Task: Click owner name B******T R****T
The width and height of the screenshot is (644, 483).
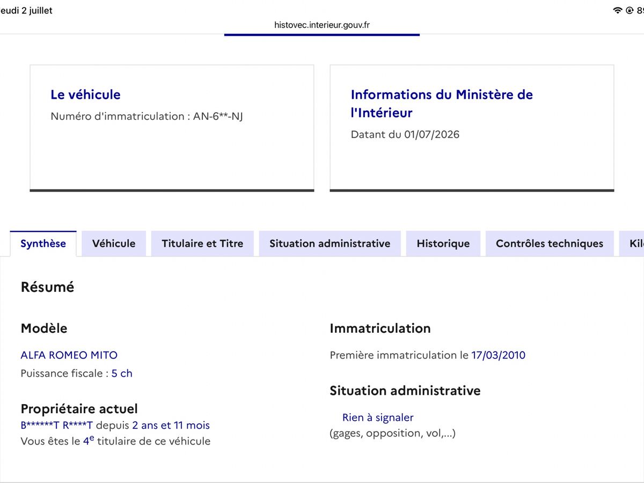Action: (56, 426)
